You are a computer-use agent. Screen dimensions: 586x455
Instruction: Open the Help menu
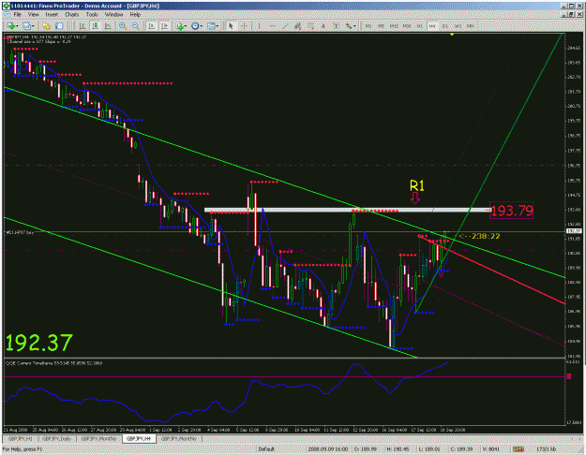point(135,15)
